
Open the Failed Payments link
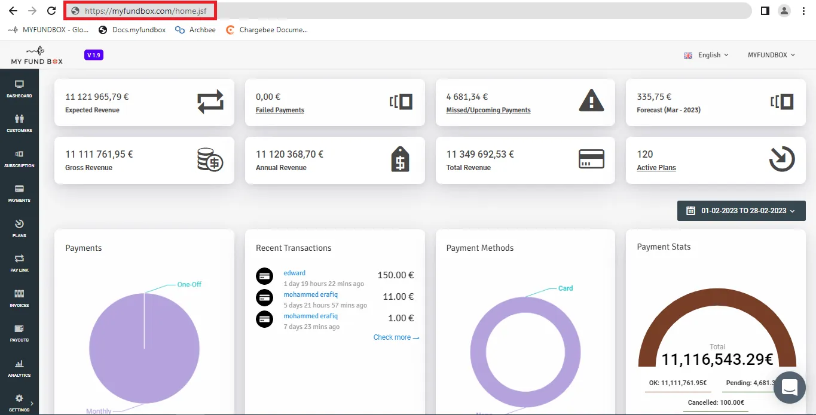280,110
